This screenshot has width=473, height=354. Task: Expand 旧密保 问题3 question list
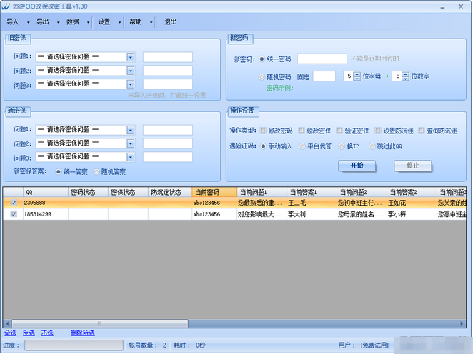tap(131, 84)
